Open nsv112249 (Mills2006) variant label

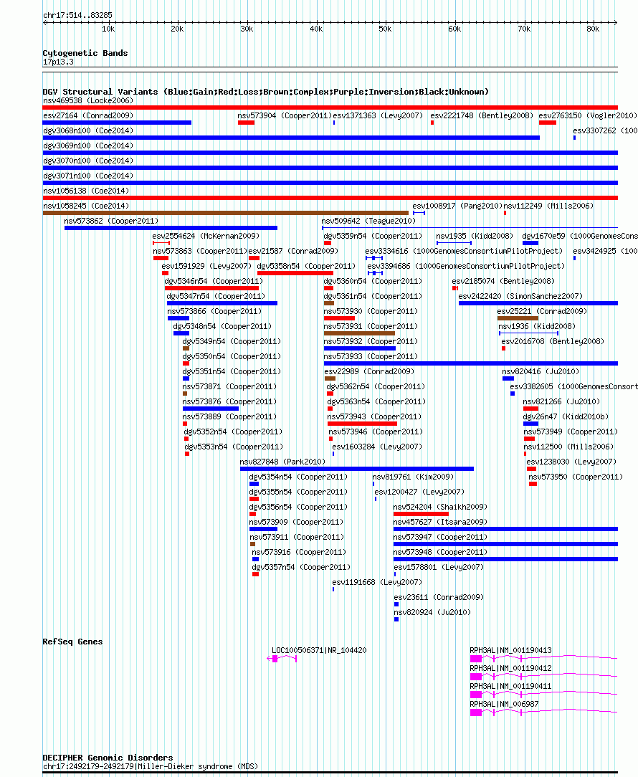coord(548,206)
